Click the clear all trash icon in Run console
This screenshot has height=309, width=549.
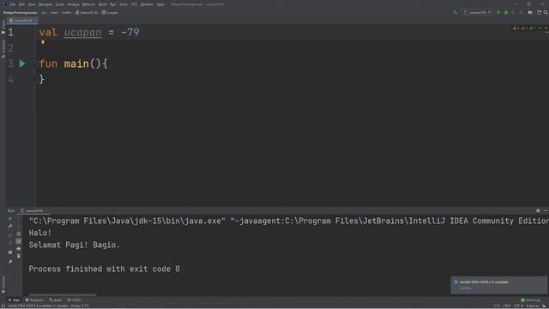(19, 256)
